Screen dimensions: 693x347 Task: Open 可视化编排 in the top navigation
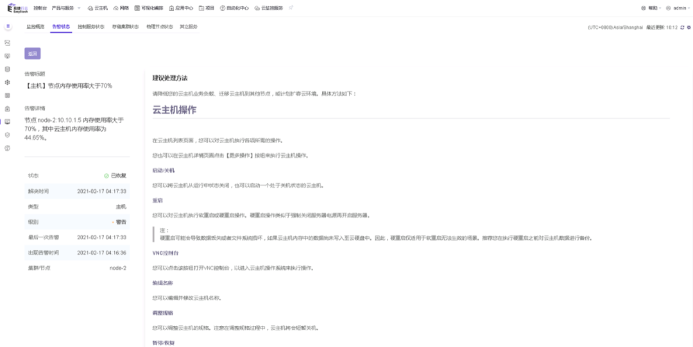153,8
